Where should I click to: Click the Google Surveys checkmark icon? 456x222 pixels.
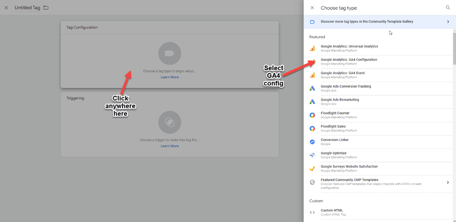pos(312,168)
